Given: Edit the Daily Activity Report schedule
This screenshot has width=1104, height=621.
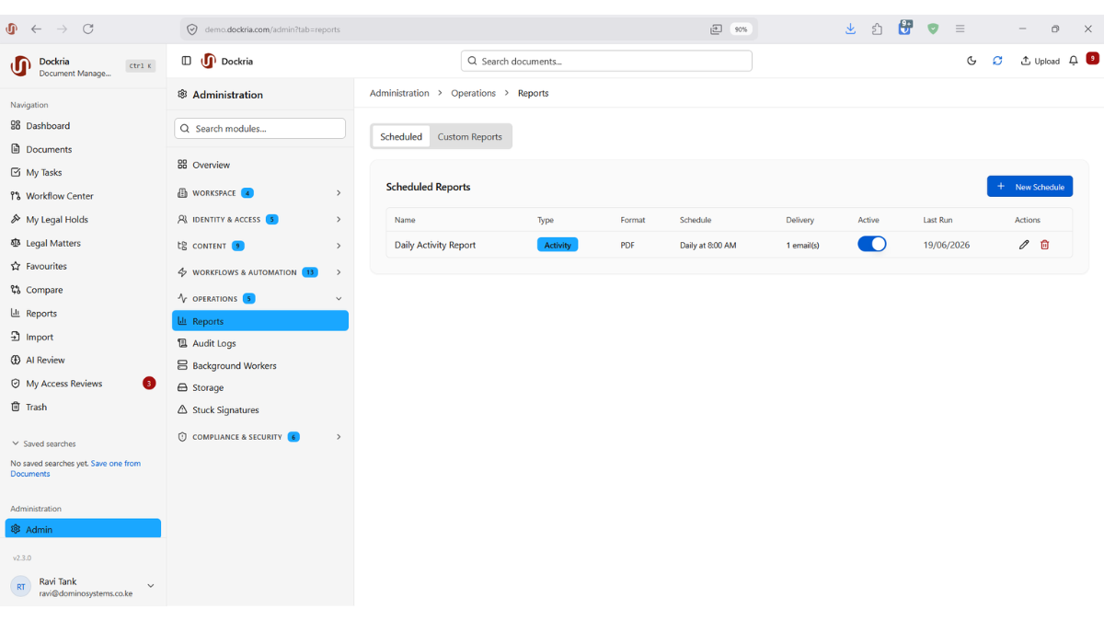Looking at the screenshot, I should (1024, 245).
